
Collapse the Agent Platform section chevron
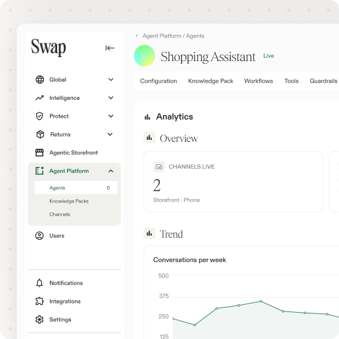tap(111, 171)
